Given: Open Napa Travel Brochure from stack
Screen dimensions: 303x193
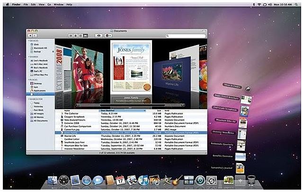Looking at the screenshot, I should 246,100.
